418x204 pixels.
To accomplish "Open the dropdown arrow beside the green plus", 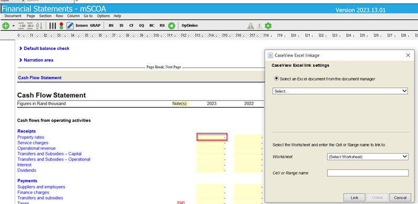I will coord(13,26).
